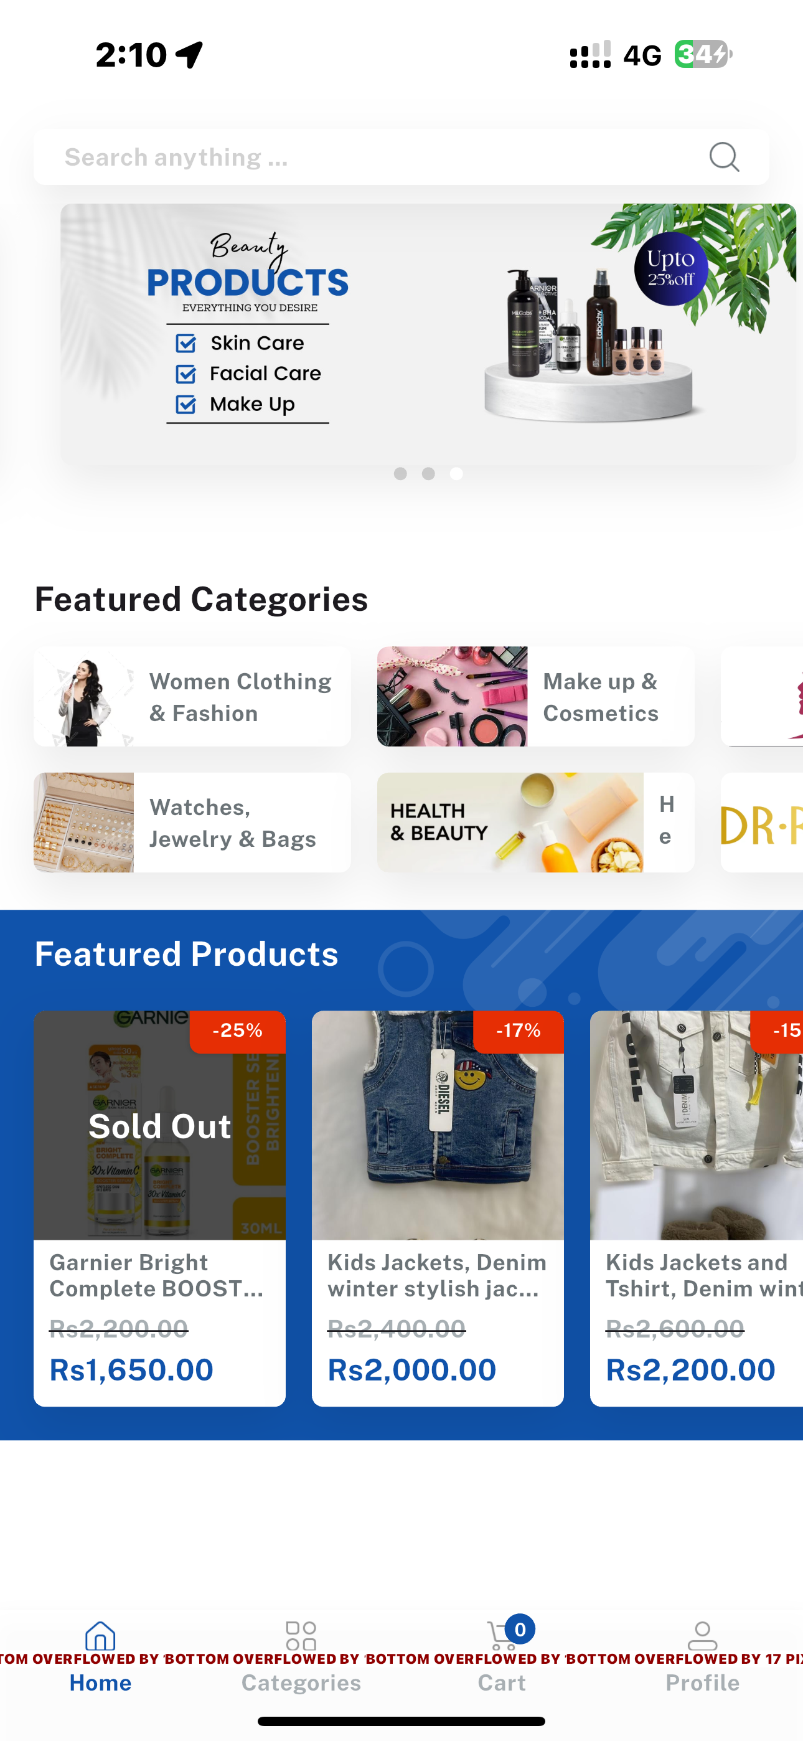
Task: Open Watches, Jewelry & Bags category
Action: click(192, 823)
